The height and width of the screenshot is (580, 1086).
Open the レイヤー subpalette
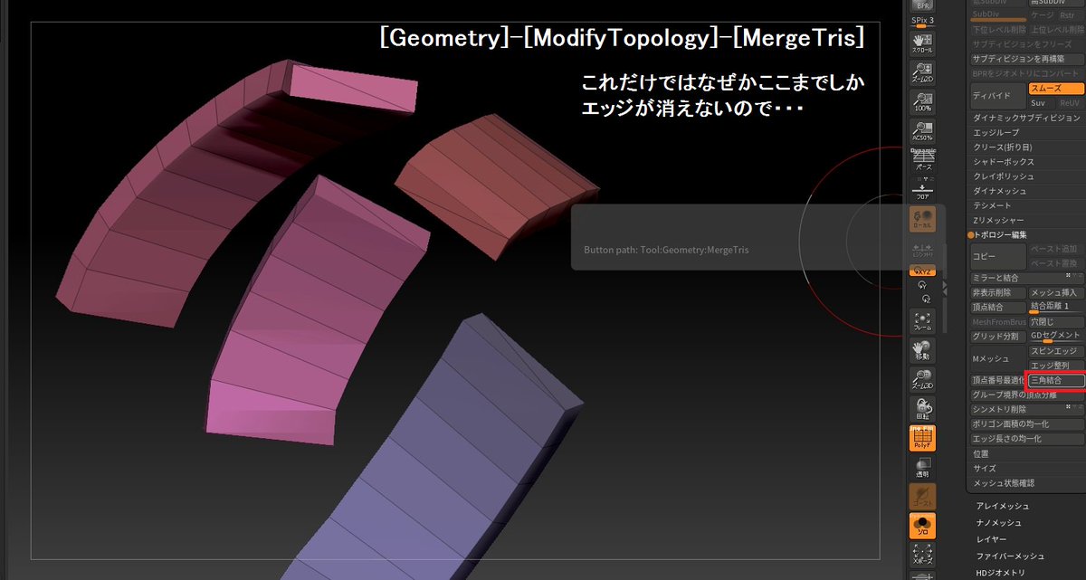[x=991, y=538]
